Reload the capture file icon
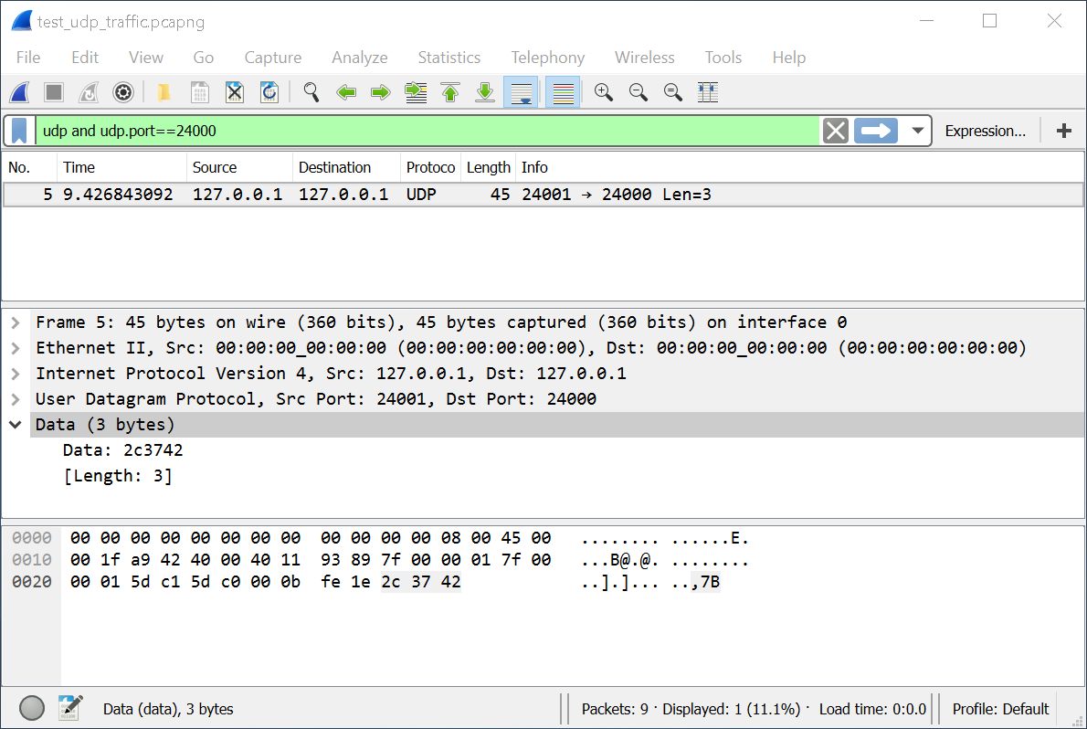This screenshot has width=1087, height=729. pos(269,92)
